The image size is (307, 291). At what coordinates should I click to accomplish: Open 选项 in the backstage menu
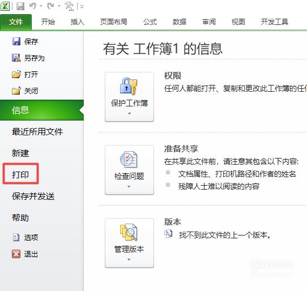click(x=31, y=238)
